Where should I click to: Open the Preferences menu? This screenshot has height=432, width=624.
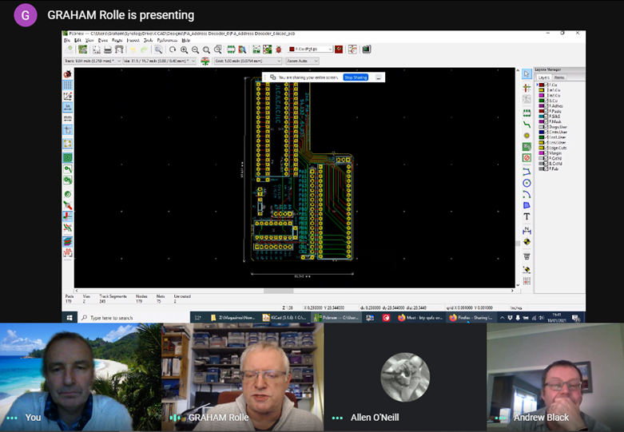tap(164, 40)
